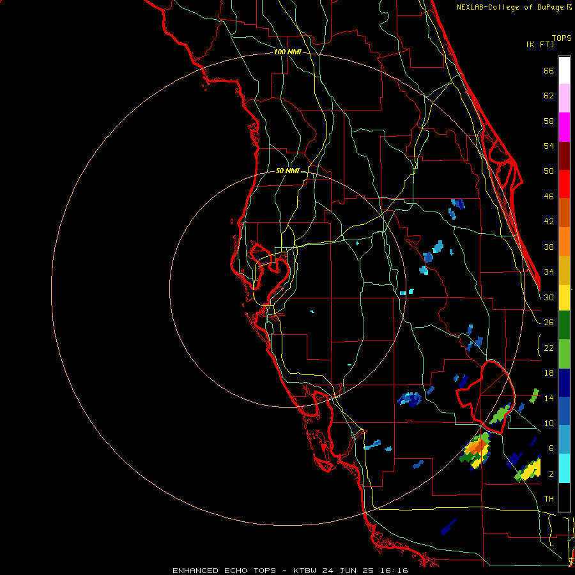Image resolution: width=575 pixels, height=575 pixels.
Task: Click the 16:16 timestamp
Action: [394, 571]
